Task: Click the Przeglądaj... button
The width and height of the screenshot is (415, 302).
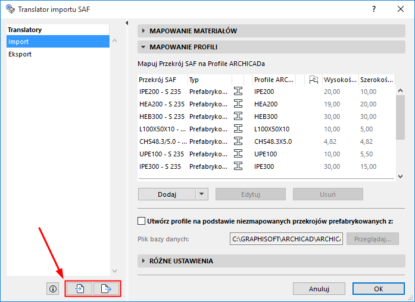Action: (373, 239)
